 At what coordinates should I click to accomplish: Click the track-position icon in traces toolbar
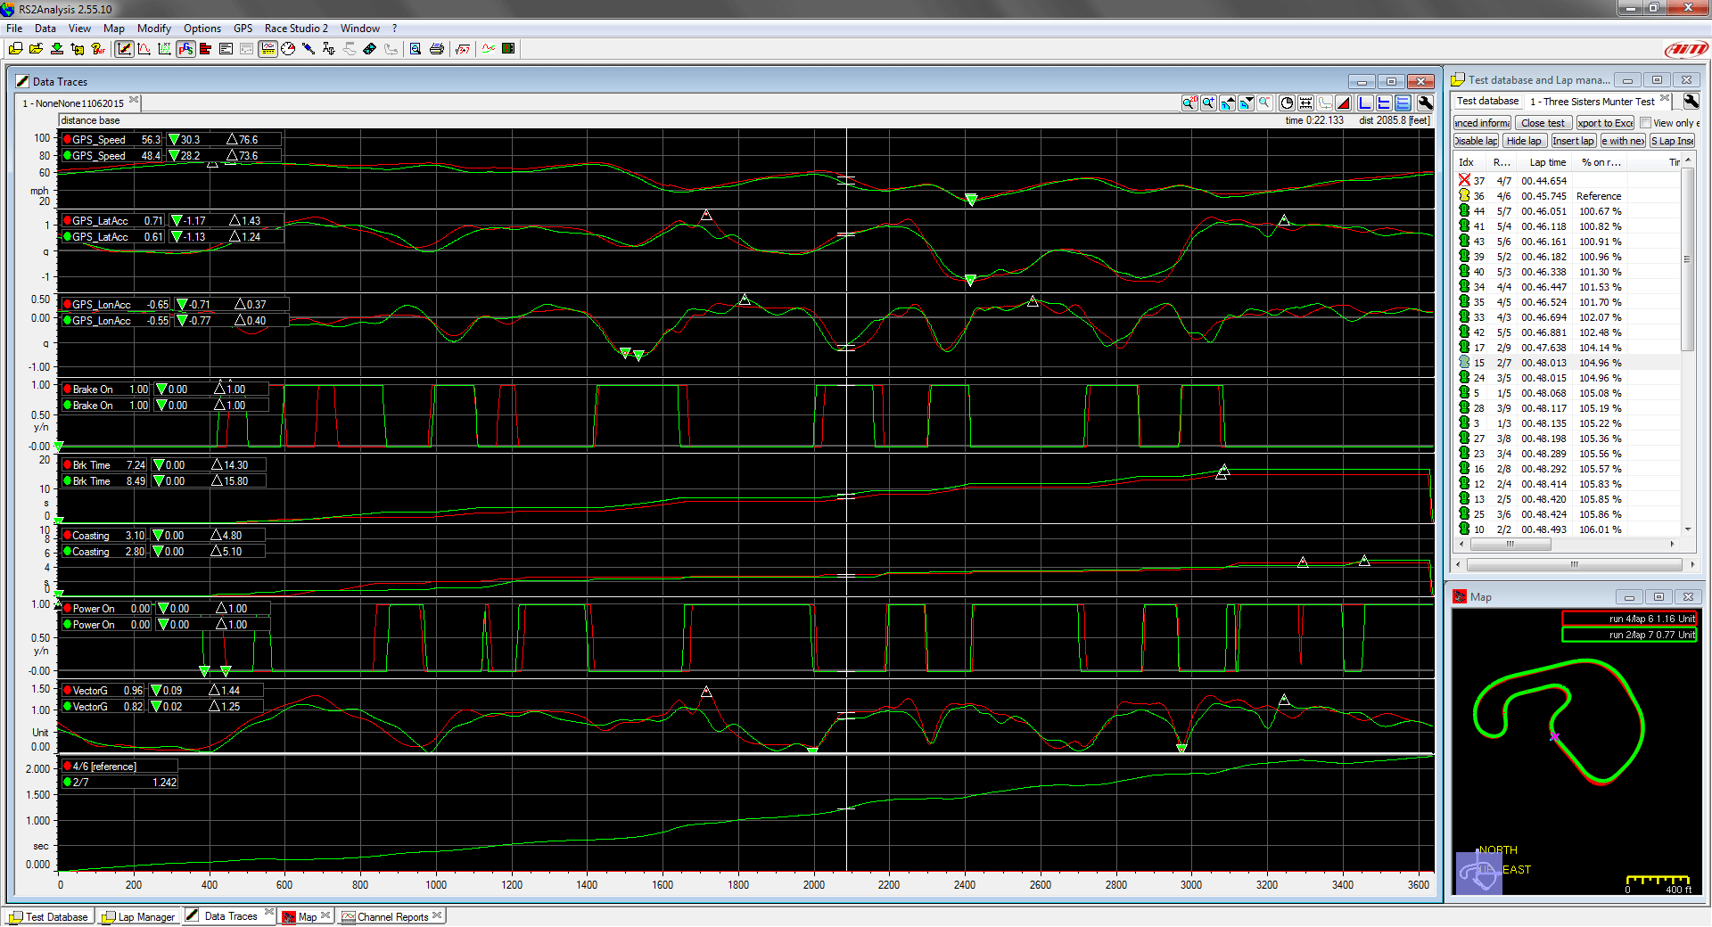coord(1324,103)
